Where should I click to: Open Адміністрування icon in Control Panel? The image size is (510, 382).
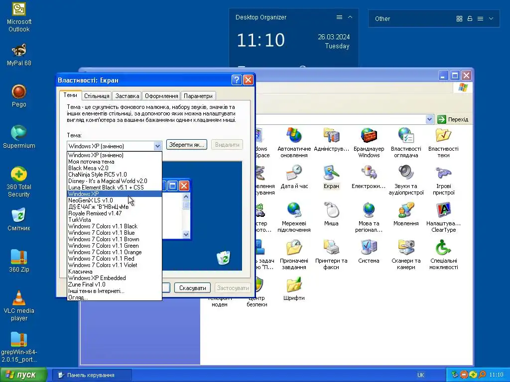(x=331, y=140)
